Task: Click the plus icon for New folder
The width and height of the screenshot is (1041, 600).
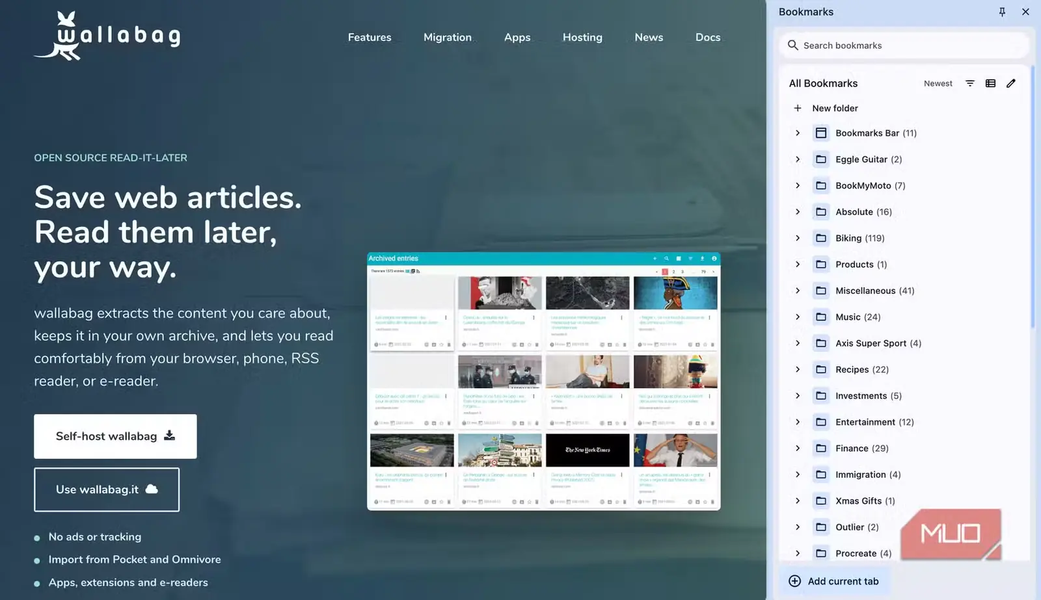Action: 798,108
